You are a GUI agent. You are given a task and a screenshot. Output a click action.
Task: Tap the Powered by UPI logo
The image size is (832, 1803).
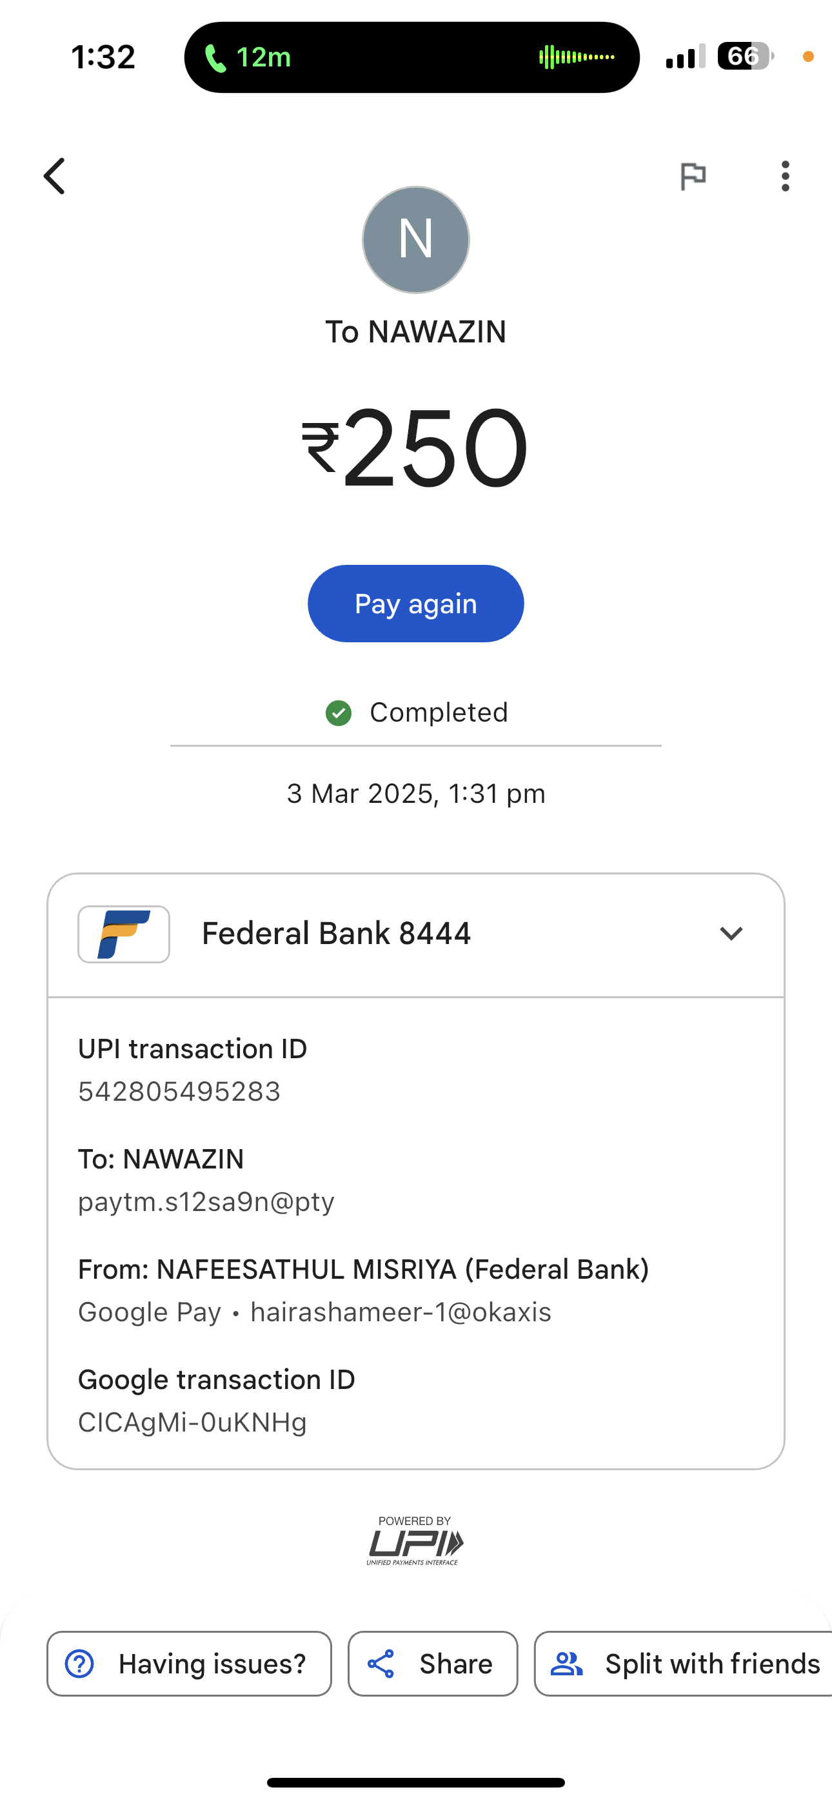pos(415,1541)
